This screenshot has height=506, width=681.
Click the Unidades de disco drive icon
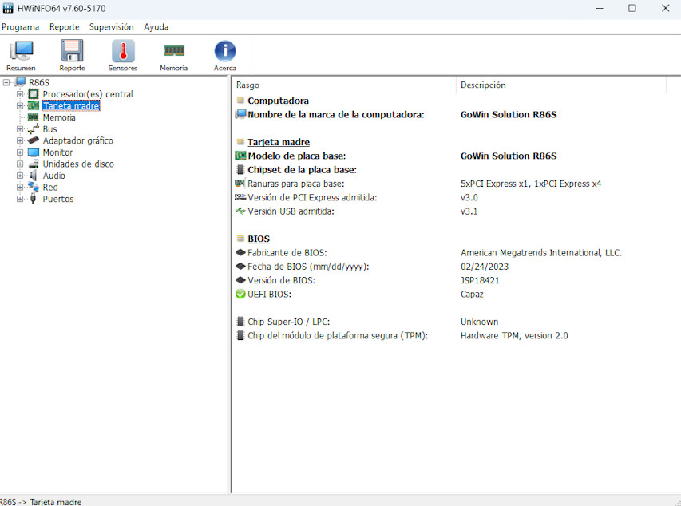[34, 164]
